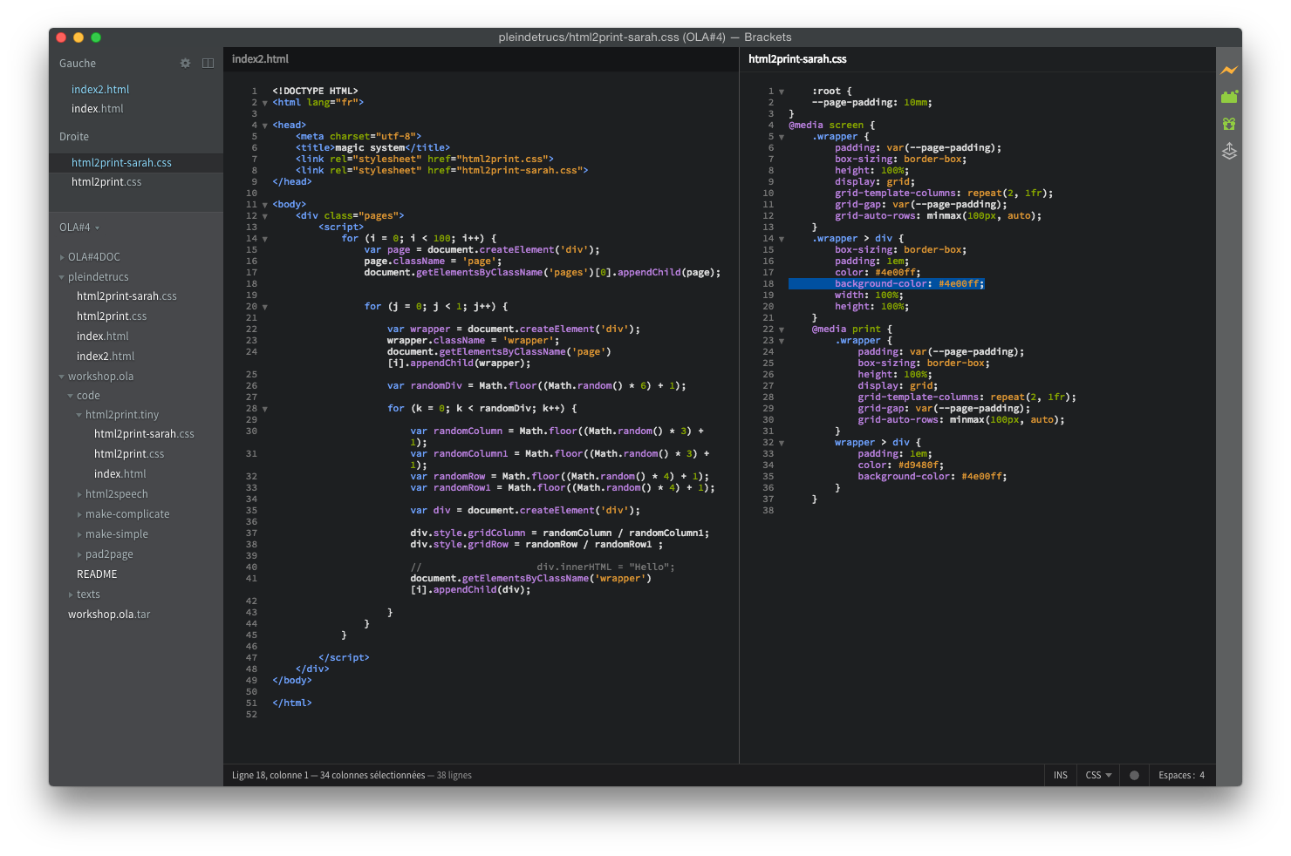This screenshot has width=1291, height=856.
Task: Focus the html2print-sarah.css right pane header
Action: [x=797, y=59]
